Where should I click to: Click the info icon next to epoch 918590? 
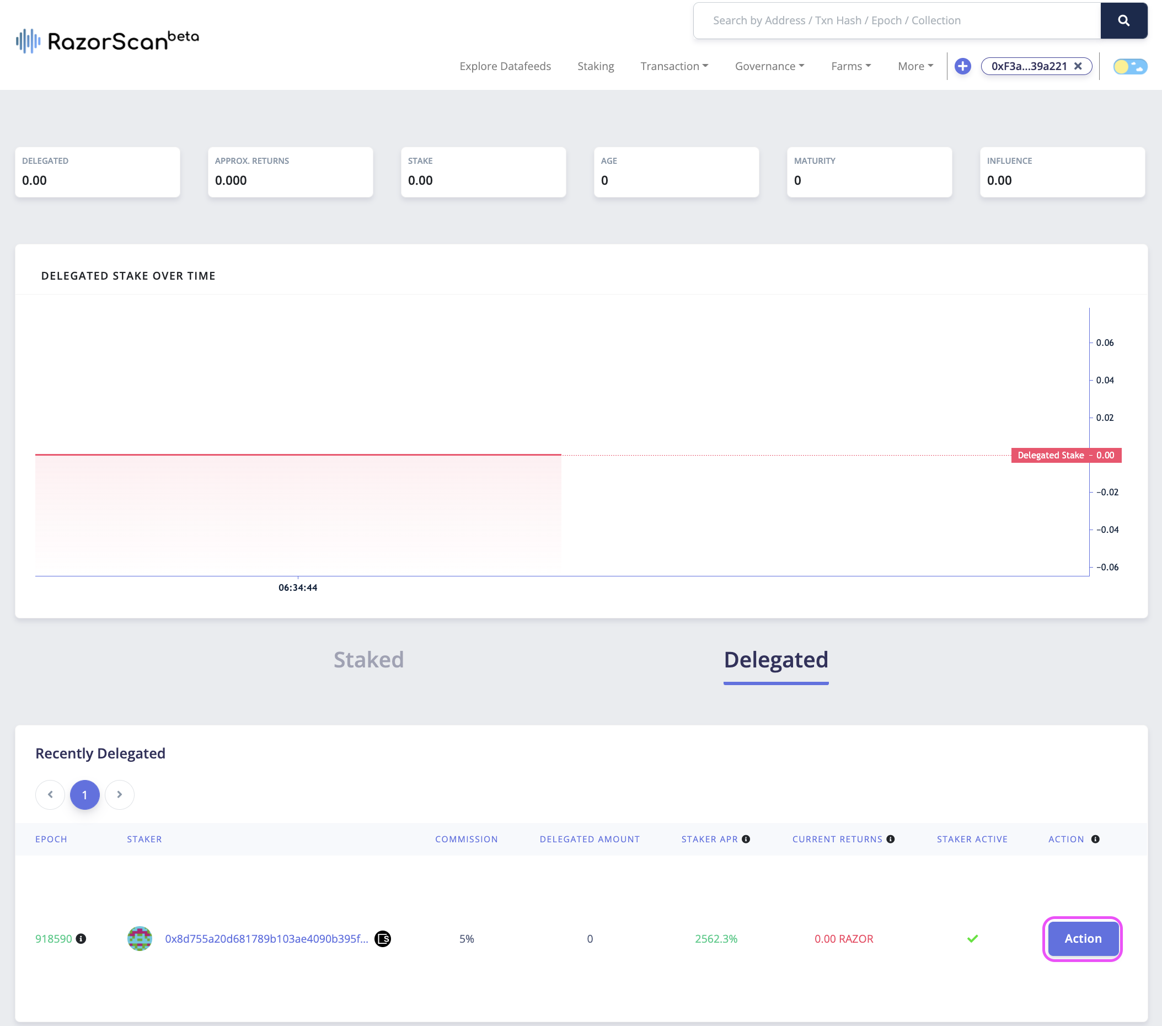[81, 939]
